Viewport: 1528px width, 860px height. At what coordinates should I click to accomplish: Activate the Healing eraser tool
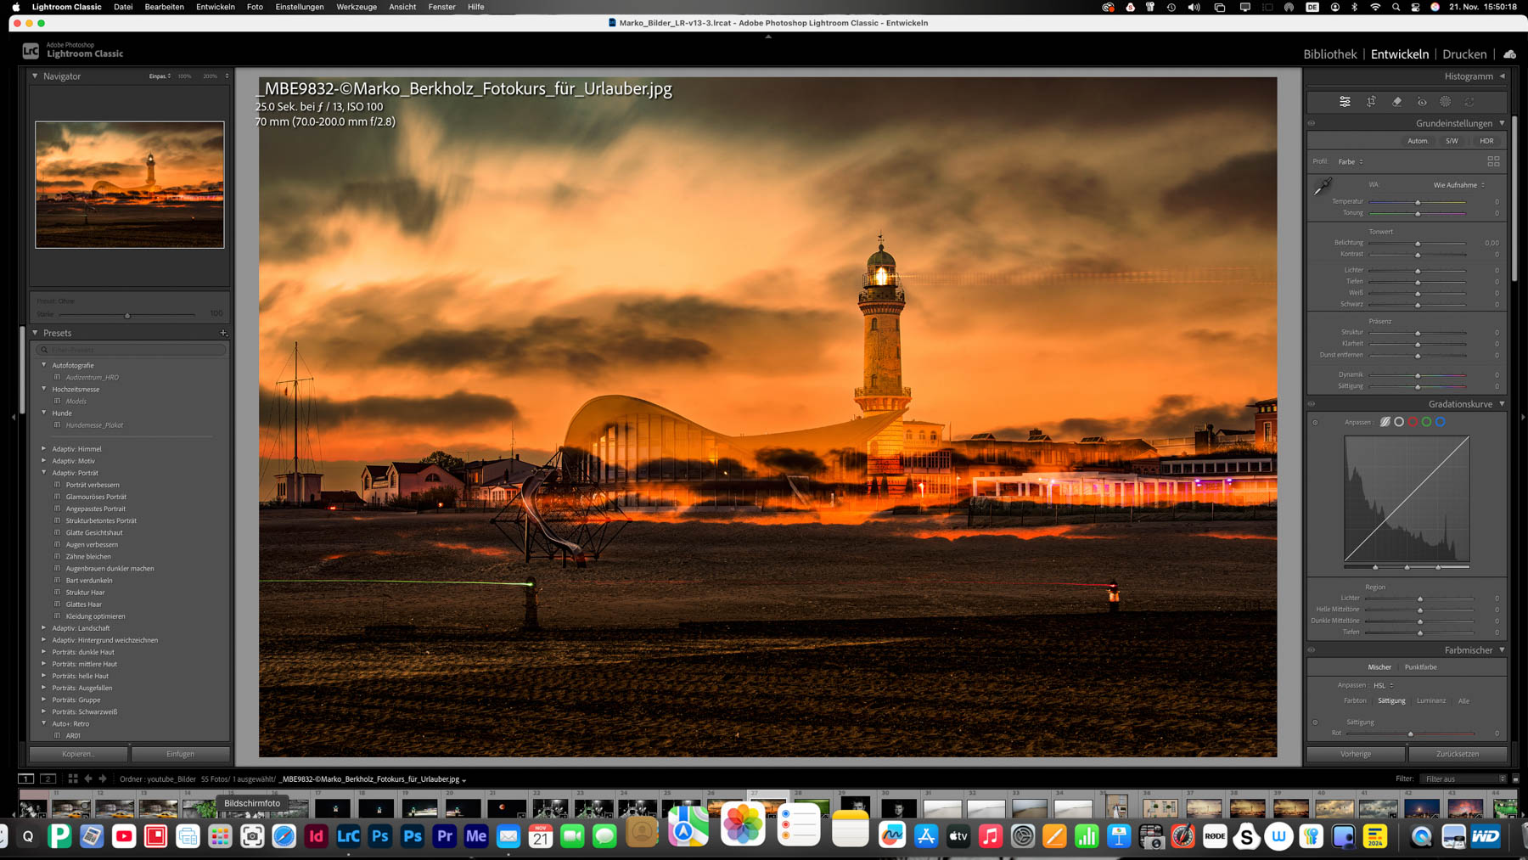coord(1396,102)
